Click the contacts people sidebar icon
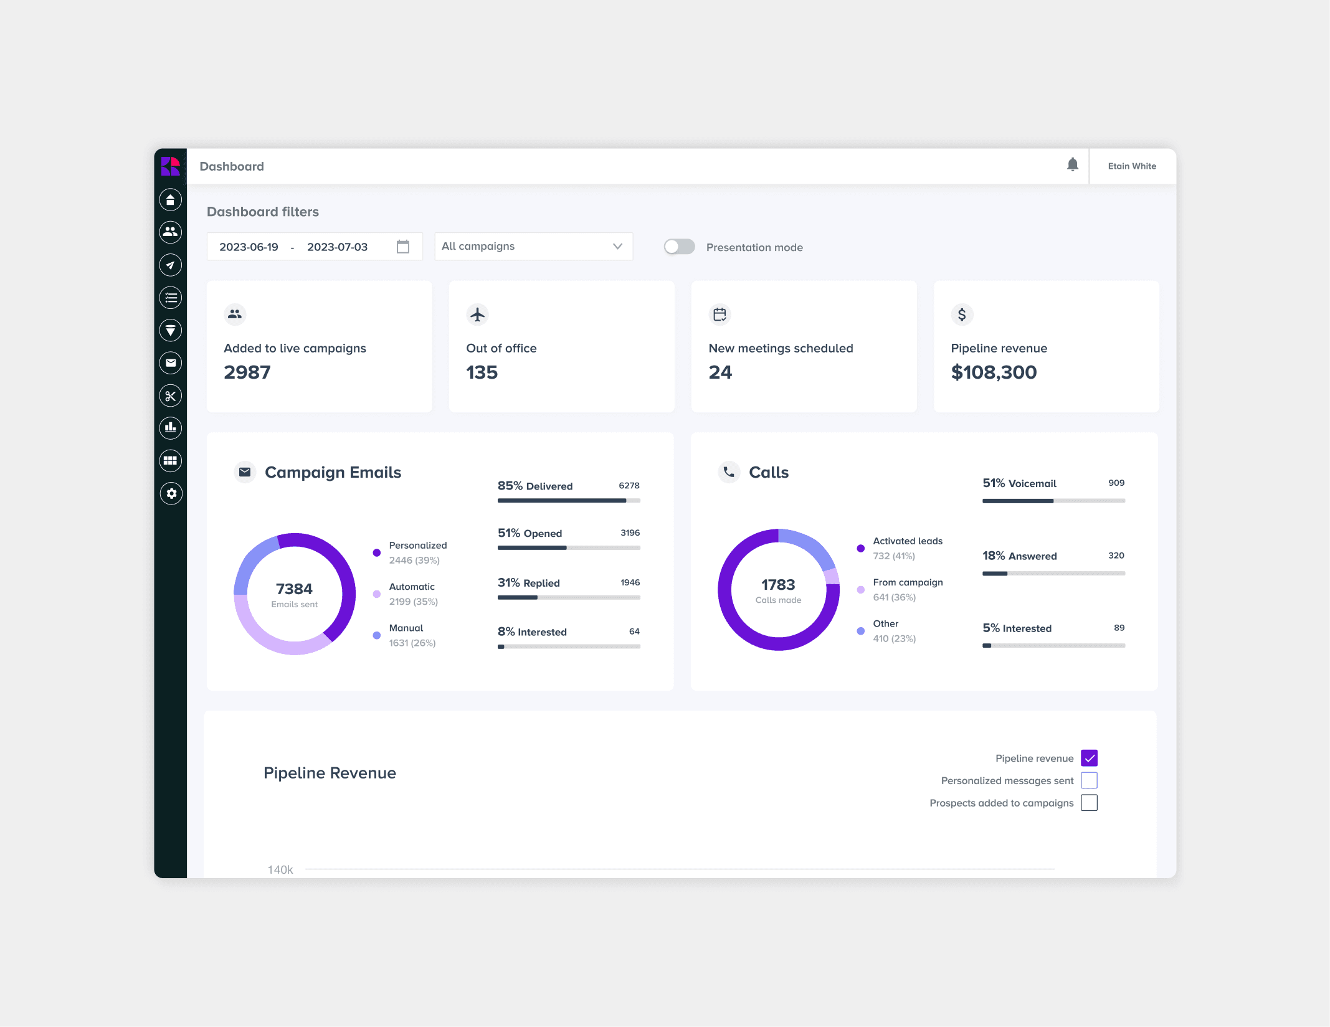 pyautogui.click(x=170, y=232)
